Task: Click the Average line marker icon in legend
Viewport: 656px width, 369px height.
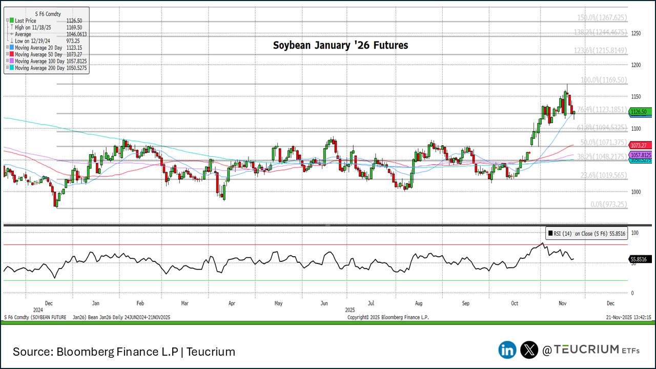Action: pos(11,34)
